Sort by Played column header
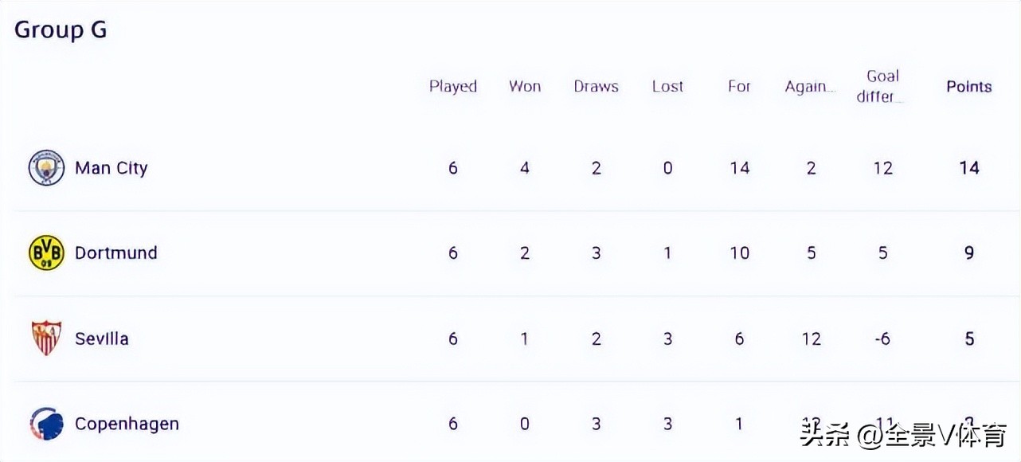 pyautogui.click(x=452, y=87)
